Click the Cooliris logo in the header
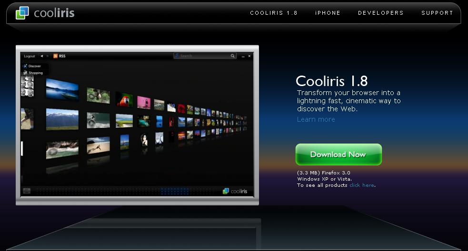The height and width of the screenshot is (251, 468). (45, 13)
